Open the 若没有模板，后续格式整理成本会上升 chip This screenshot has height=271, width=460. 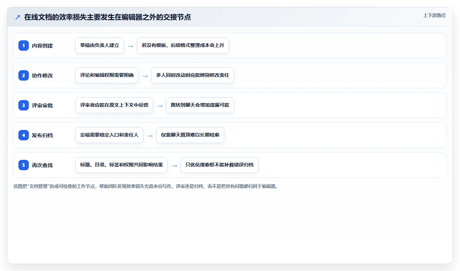pyautogui.click(x=183, y=46)
